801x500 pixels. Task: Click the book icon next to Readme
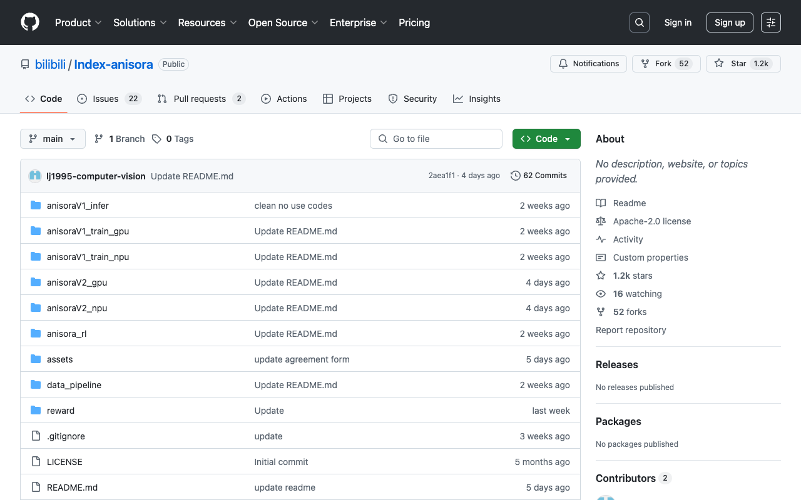[601, 203]
